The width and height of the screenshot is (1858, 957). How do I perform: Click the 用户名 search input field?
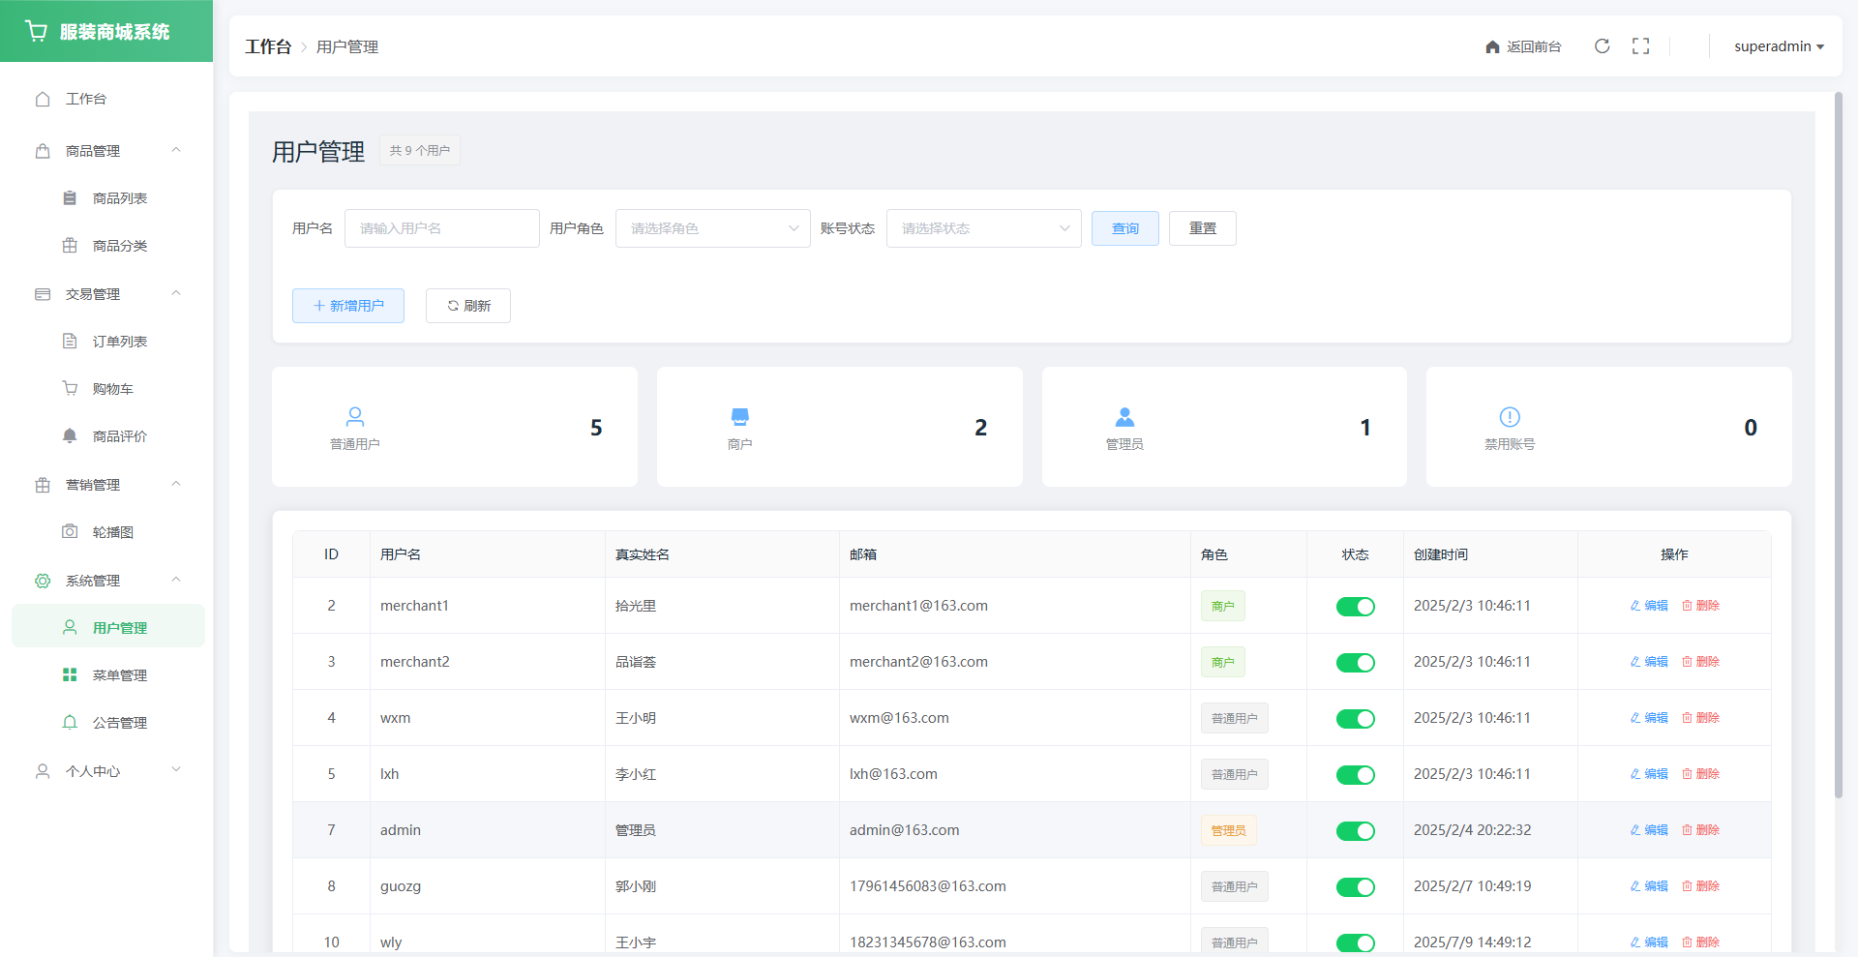[x=441, y=228]
